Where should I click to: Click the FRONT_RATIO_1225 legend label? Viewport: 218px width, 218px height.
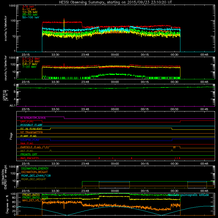[x=35, y=198]
